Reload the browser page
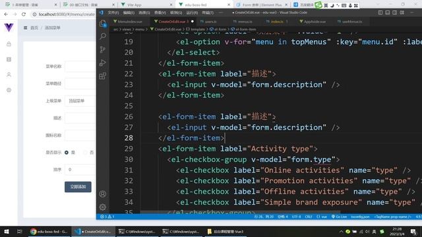Viewport: 422px width, 237px height. 24,14
